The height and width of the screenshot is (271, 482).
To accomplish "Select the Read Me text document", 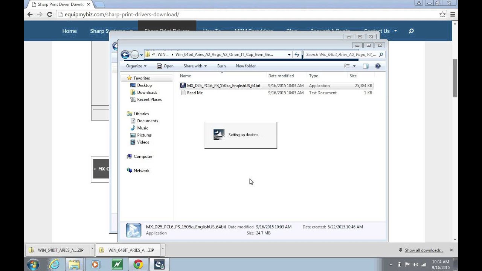I will click(x=276, y=93).
